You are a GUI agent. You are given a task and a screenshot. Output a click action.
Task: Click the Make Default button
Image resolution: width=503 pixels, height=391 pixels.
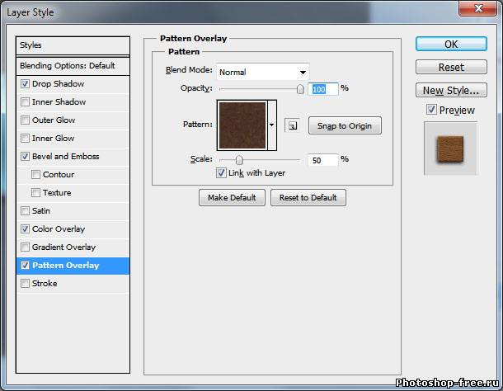(232, 198)
